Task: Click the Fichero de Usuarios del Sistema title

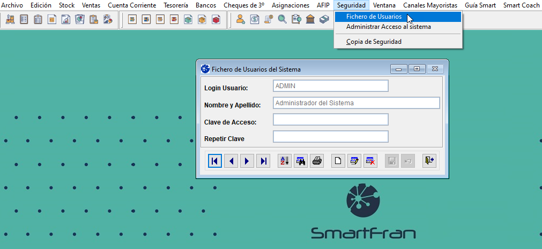Action: pos(256,69)
